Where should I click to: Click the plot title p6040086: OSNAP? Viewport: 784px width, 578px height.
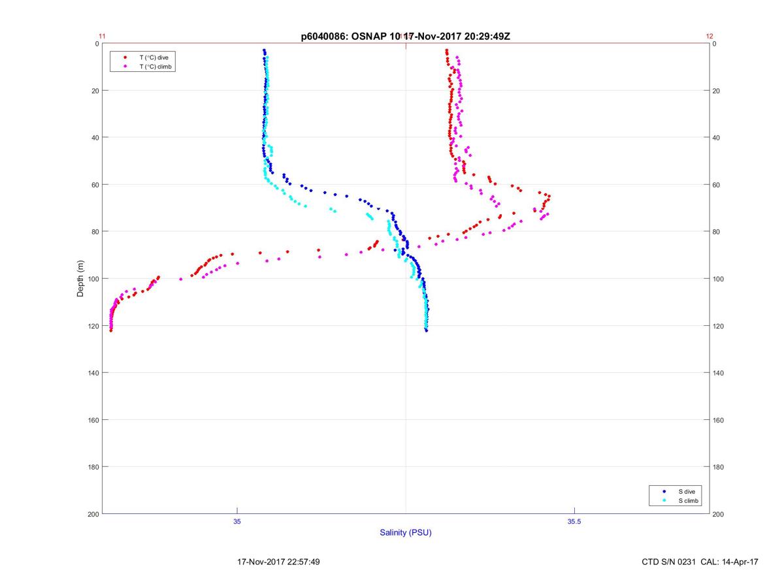coord(405,37)
